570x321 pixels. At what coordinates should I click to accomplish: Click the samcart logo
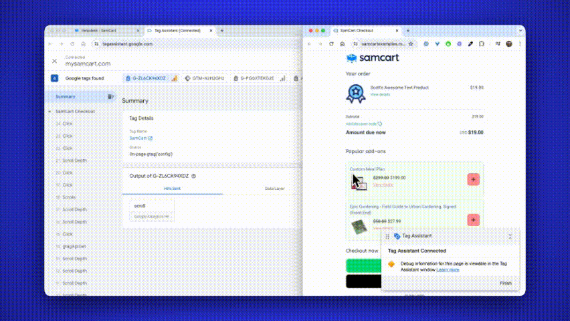[373, 58]
